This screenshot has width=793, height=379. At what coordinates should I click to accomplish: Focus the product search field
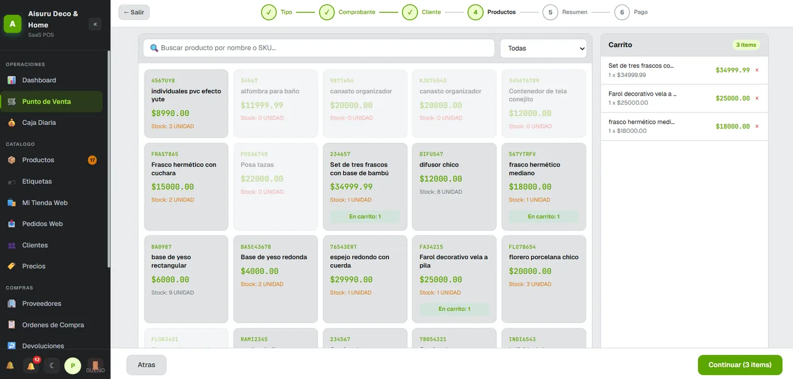pyautogui.click(x=319, y=48)
